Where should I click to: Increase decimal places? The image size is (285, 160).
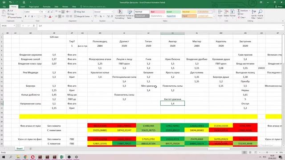pos(108,16)
